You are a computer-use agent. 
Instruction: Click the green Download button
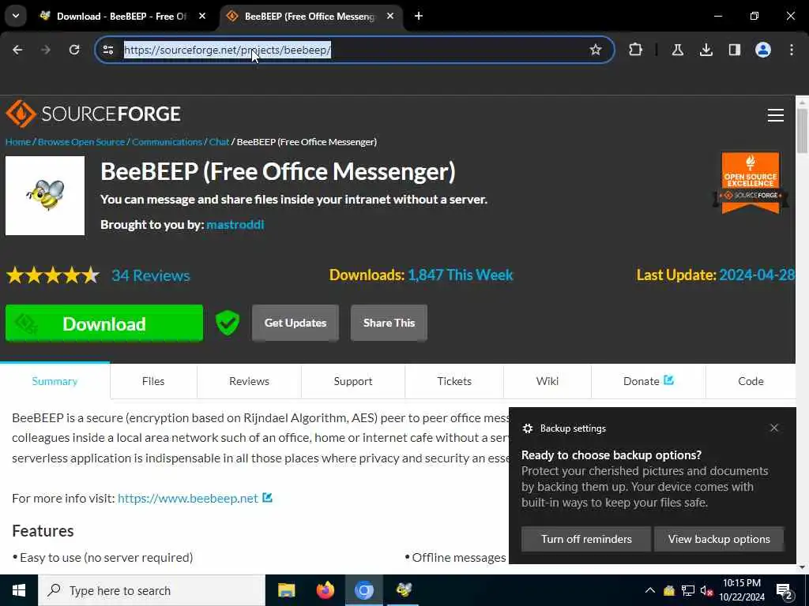(x=104, y=323)
